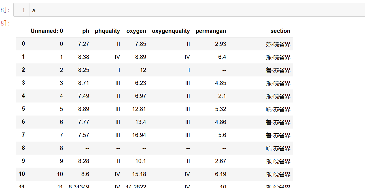
Task: Select the oxygen value 16.94
Action: coord(139,135)
